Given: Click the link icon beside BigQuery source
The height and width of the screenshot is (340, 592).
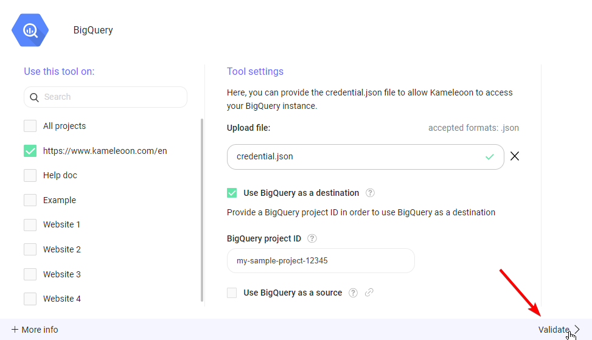Looking at the screenshot, I should pos(369,293).
